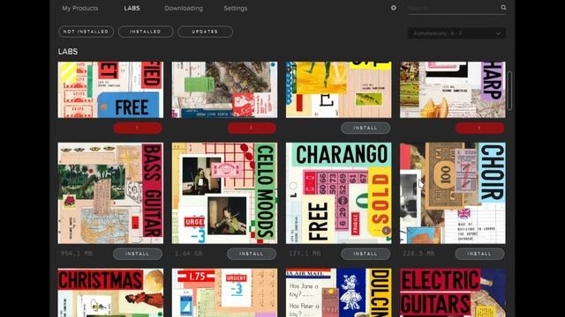Click the red button under blue FREE tag card
565x317 pixels.
tap(138, 128)
